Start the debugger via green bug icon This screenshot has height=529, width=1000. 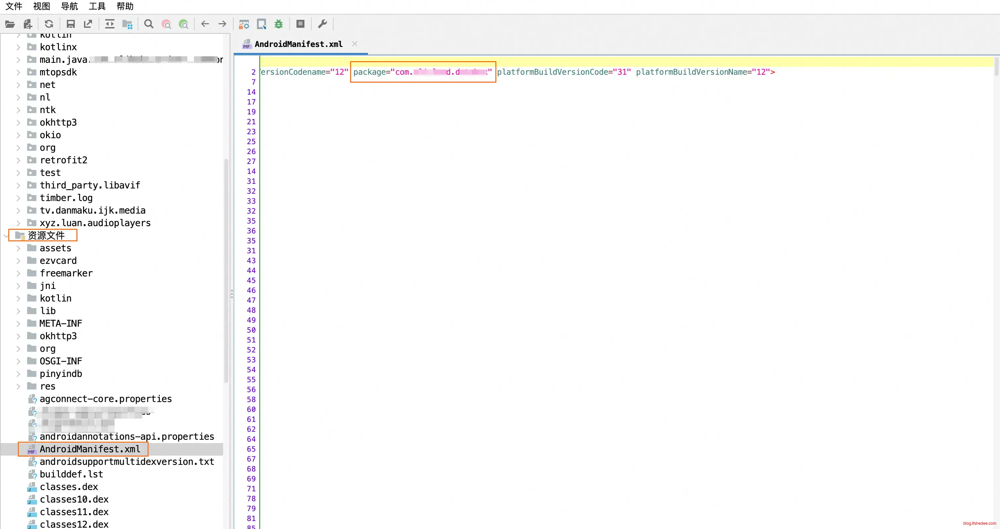click(x=278, y=24)
